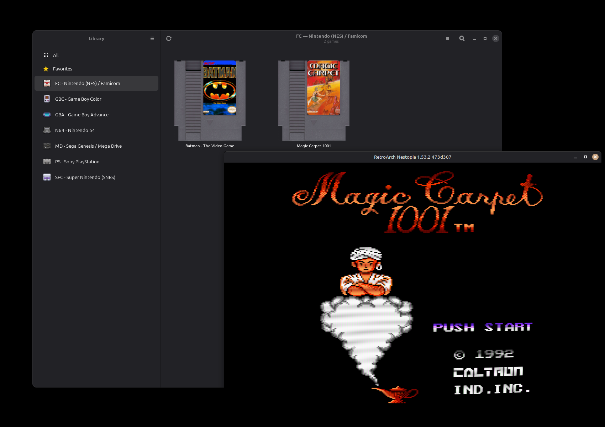Select GBA - Game Boy Advance

pyautogui.click(x=96, y=115)
